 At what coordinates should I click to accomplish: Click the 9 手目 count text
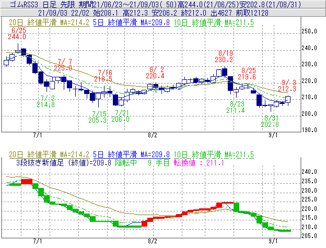pos(159,162)
